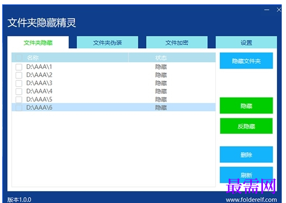The width and height of the screenshot is (286, 203).
Task: Click the 刷新 button
Action: pos(246,175)
